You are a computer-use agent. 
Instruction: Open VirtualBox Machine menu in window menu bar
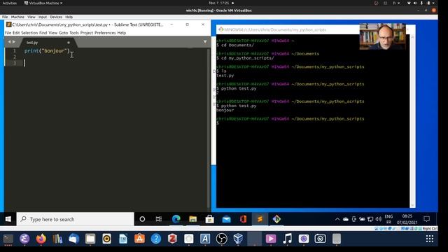coord(17,17)
